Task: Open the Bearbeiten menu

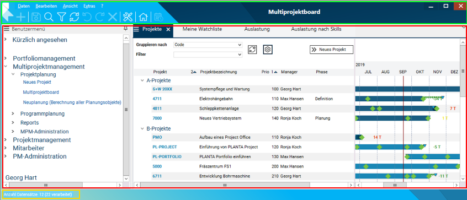Action: tap(46, 6)
